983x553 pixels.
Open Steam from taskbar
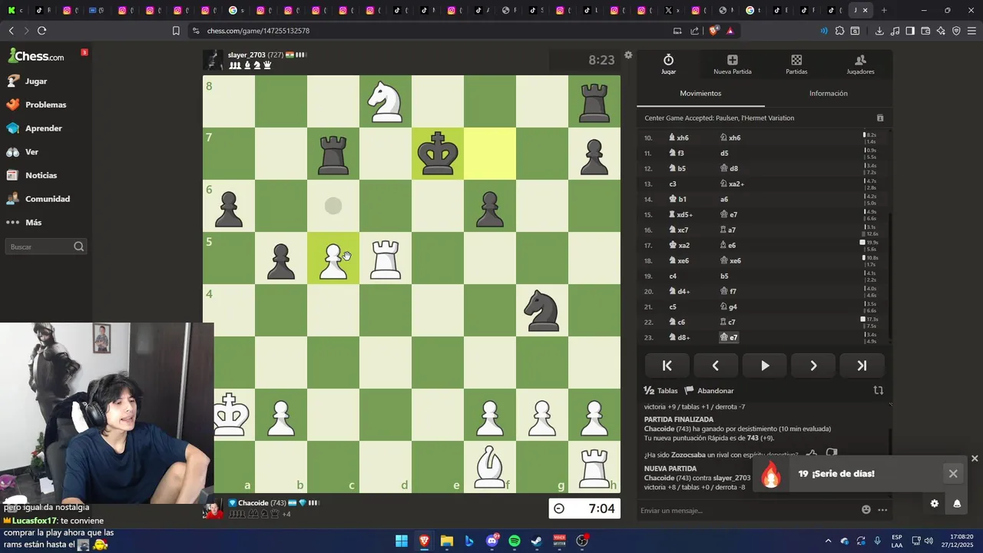pos(537,541)
